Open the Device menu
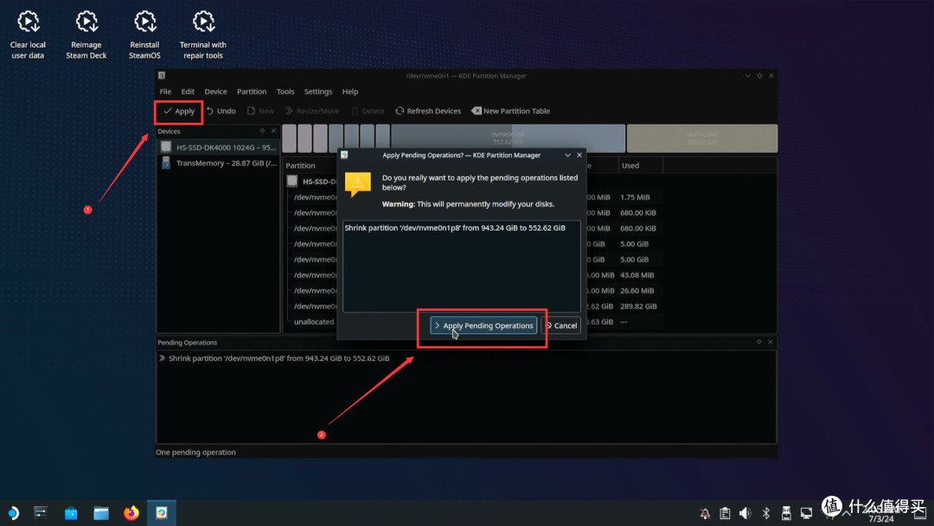Viewport: 934px width, 526px height. pyautogui.click(x=215, y=92)
